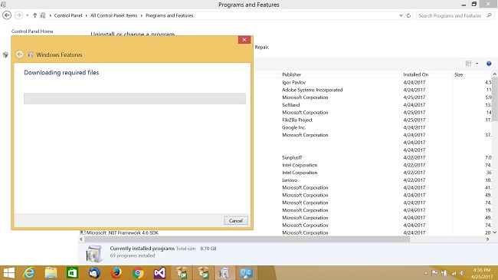
Task: Expand view options dropdown arrow
Action: click(477, 64)
